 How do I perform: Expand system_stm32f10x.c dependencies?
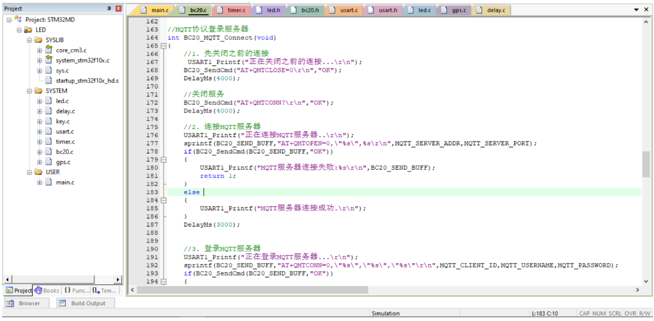(x=40, y=61)
